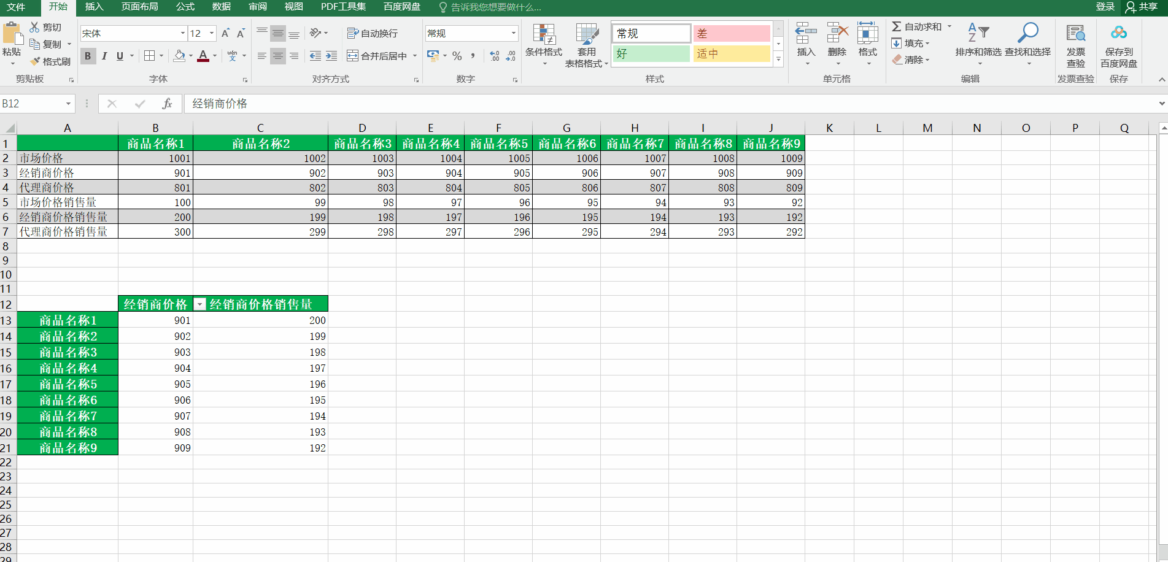The image size is (1168, 562).
Task: Click the Cut (剪切) scissors icon
Action: tap(34, 27)
